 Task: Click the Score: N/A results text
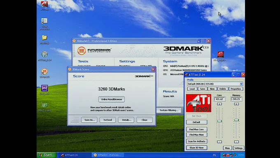pyautogui.click(x=168, y=96)
